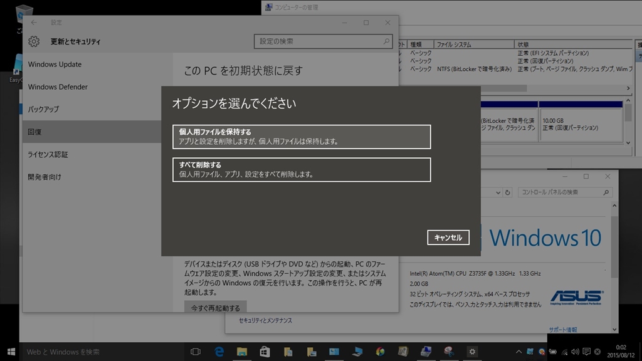Click the magnifier icon in Settings search
Screen dimensions: 642x361
coord(386,41)
